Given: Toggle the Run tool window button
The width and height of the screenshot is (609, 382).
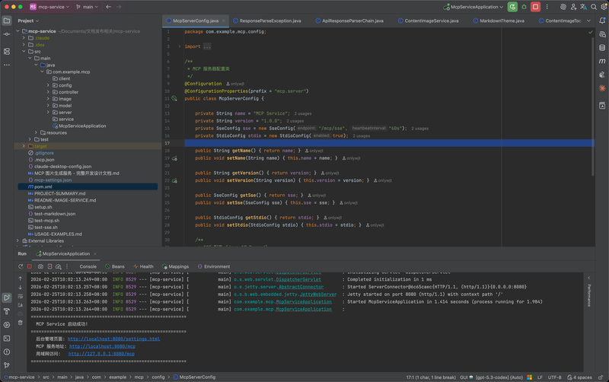Looking at the screenshot, I should [7, 298].
